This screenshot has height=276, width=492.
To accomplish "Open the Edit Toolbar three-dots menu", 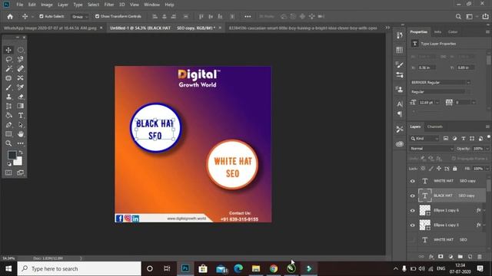I will pos(21,143).
